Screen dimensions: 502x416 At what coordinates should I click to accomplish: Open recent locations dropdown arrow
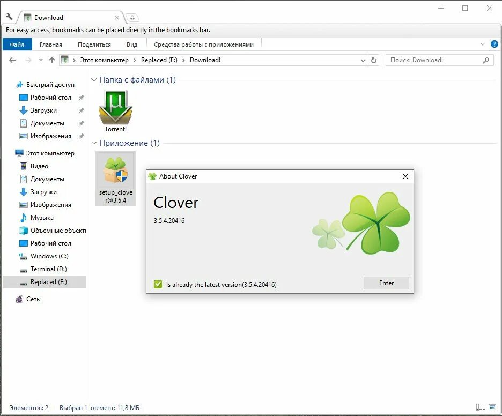pos(41,60)
